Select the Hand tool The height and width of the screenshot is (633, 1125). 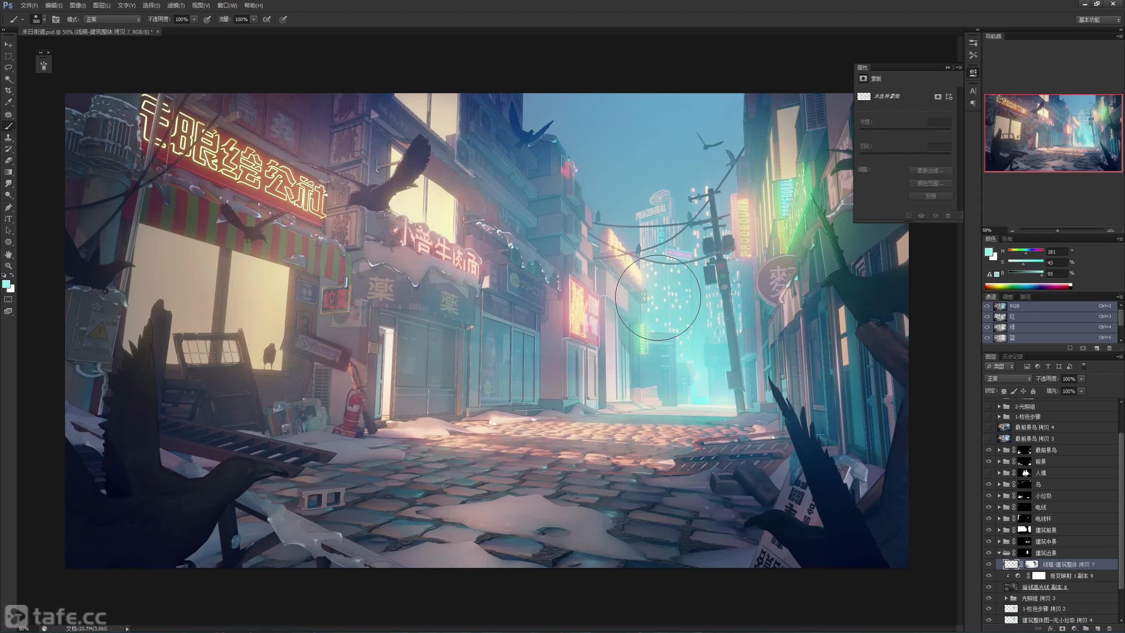(x=8, y=255)
